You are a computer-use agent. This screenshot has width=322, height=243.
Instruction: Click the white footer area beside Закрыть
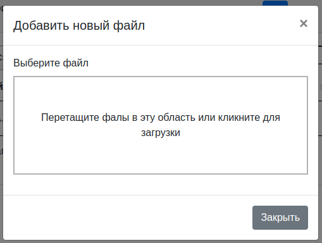(x=127, y=218)
